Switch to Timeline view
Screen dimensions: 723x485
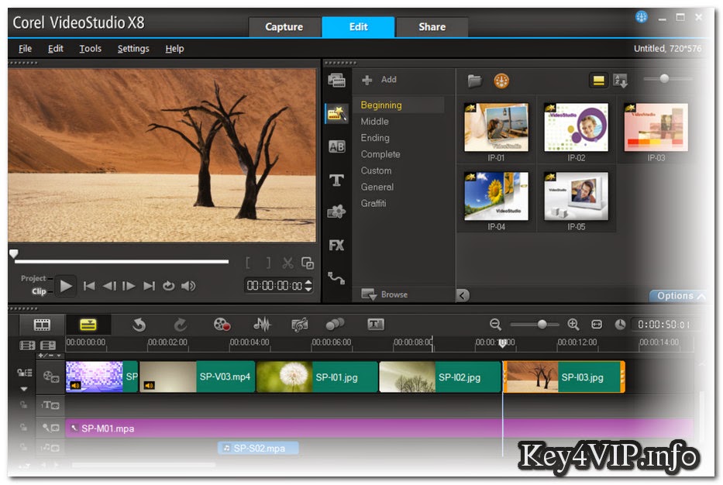coord(88,325)
